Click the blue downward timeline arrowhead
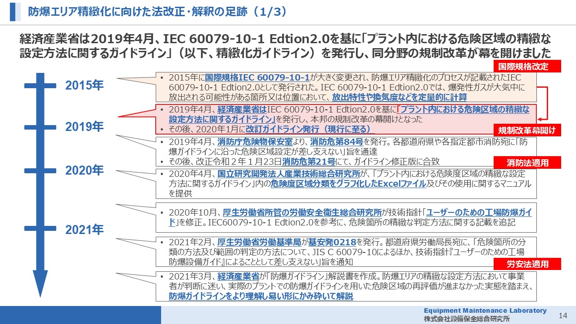576x324 pixels. coord(40,284)
